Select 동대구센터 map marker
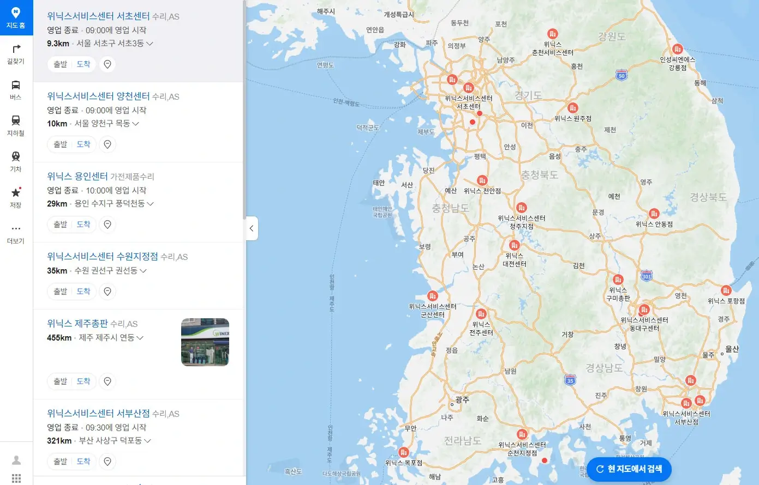The height and width of the screenshot is (485, 759). [x=644, y=310]
